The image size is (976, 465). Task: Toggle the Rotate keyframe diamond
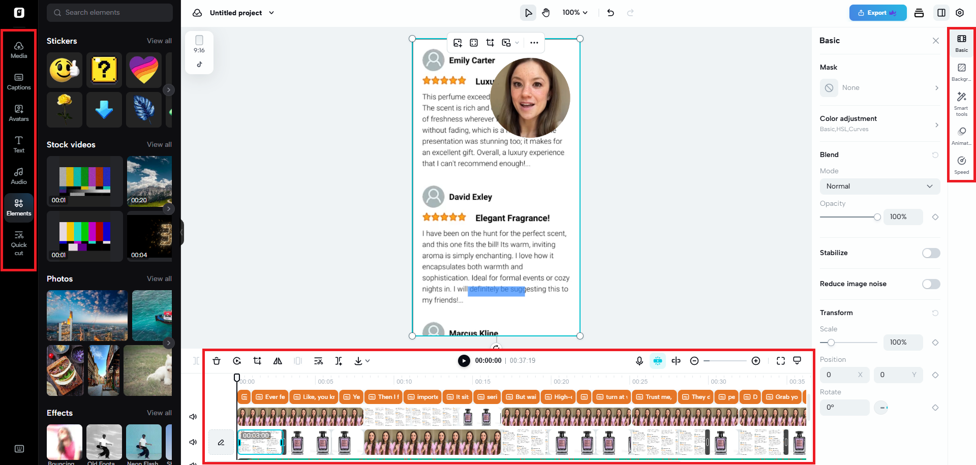[x=935, y=408]
